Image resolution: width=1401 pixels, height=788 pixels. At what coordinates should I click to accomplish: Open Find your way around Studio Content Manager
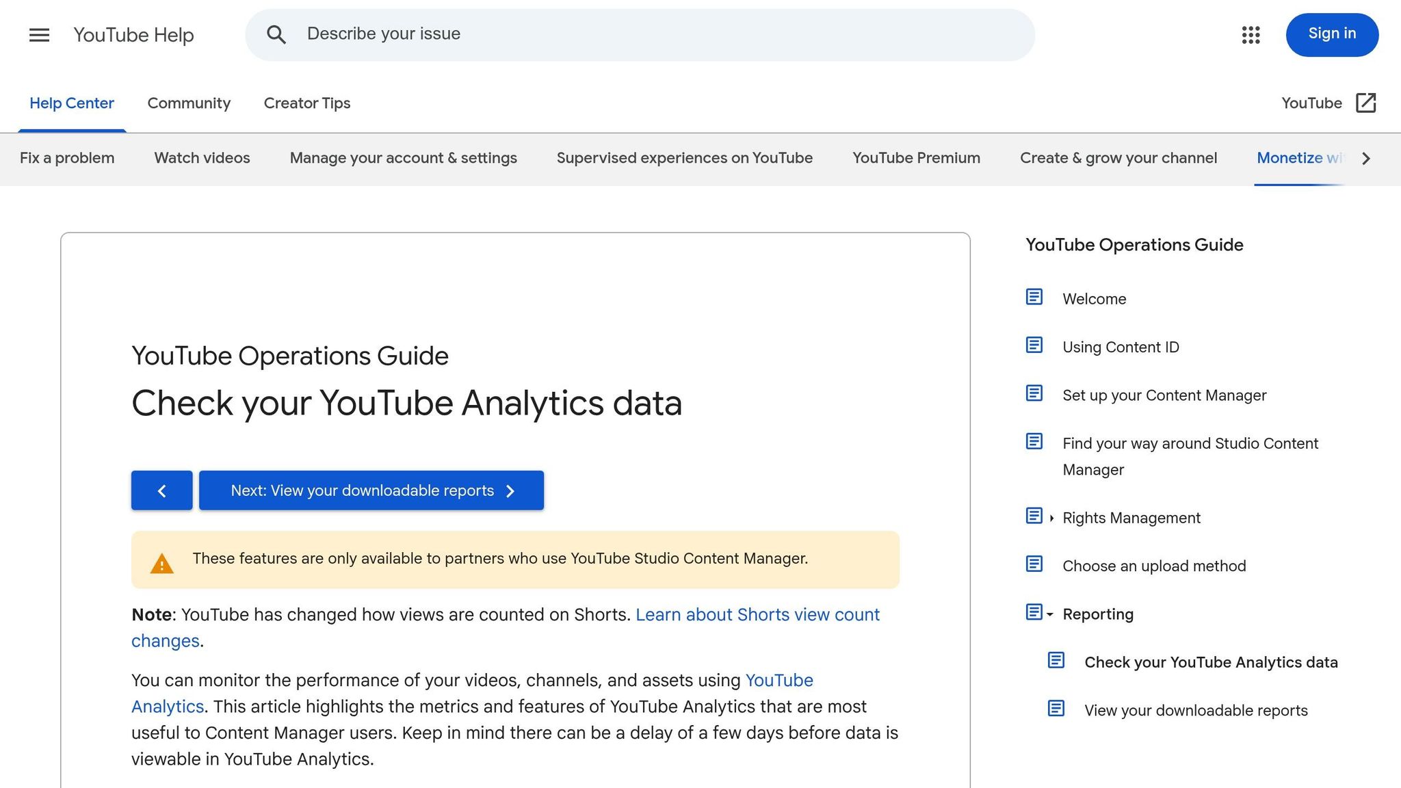click(x=1190, y=456)
